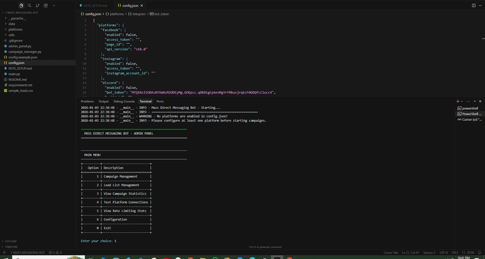This screenshot has width=485, height=259.
Task: Change the CRLF line ending setting
Action: pos(455,253)
